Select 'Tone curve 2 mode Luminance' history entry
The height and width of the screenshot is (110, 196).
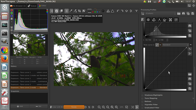(x=29, y=82)
